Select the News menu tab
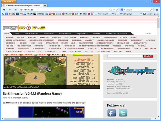161x121 pixels. [6, 34]
